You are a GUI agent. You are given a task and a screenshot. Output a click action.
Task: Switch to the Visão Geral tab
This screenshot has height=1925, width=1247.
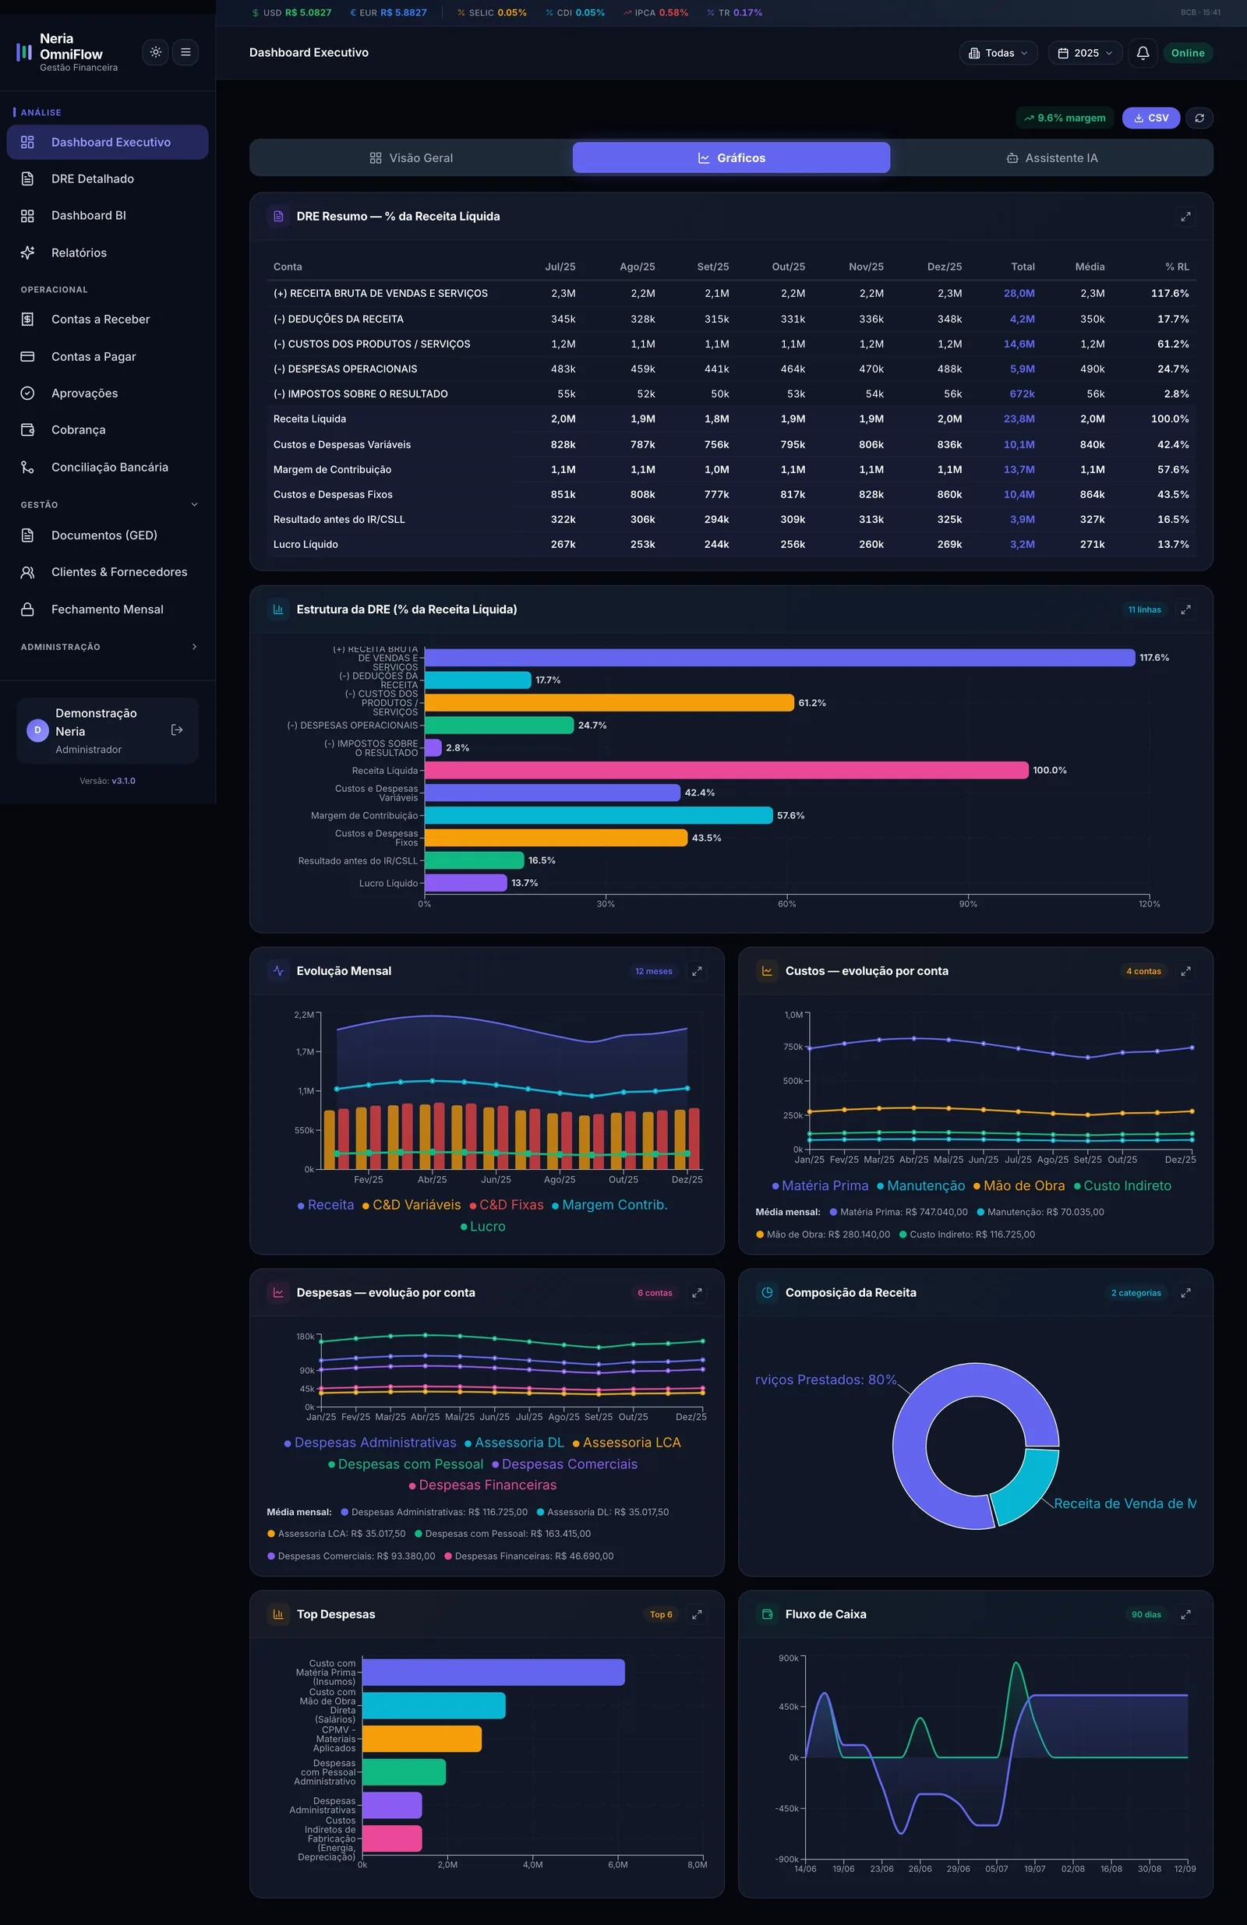pyautogui.click(x=411, y=158)
